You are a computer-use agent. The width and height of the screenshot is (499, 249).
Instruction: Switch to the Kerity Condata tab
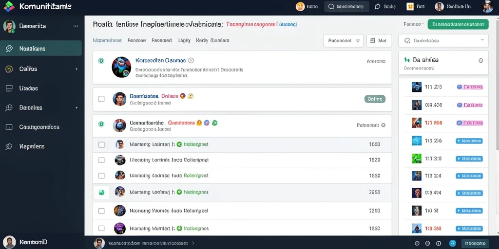[212, 40]
